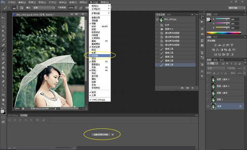Viewport: 247px width, 150px height.
Task: Open the brush preset picker dropdown
Action: click(x=17, y=8)
